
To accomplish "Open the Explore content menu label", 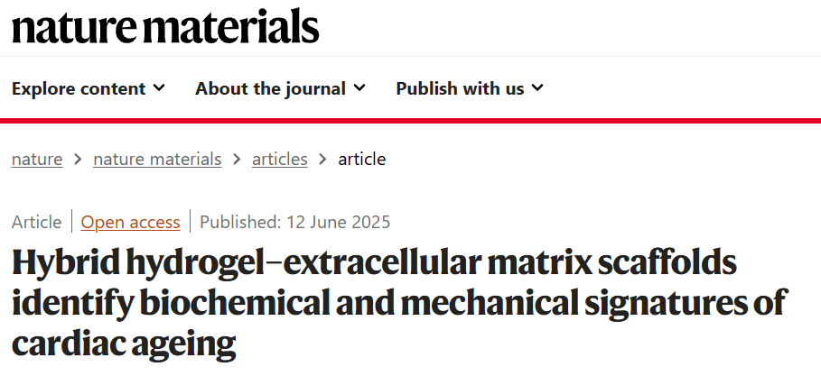I will pyautogui.click(x=79, y=88).
